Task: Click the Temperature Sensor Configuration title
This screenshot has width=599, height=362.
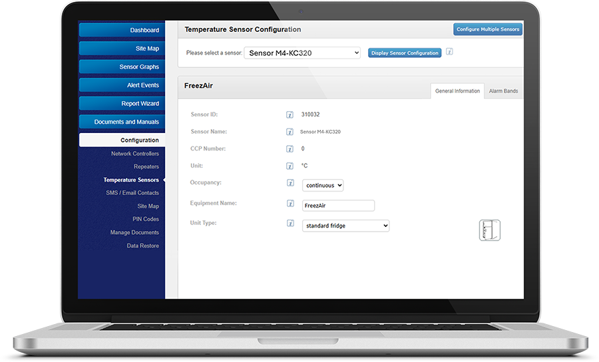Action: coord(242,29)
